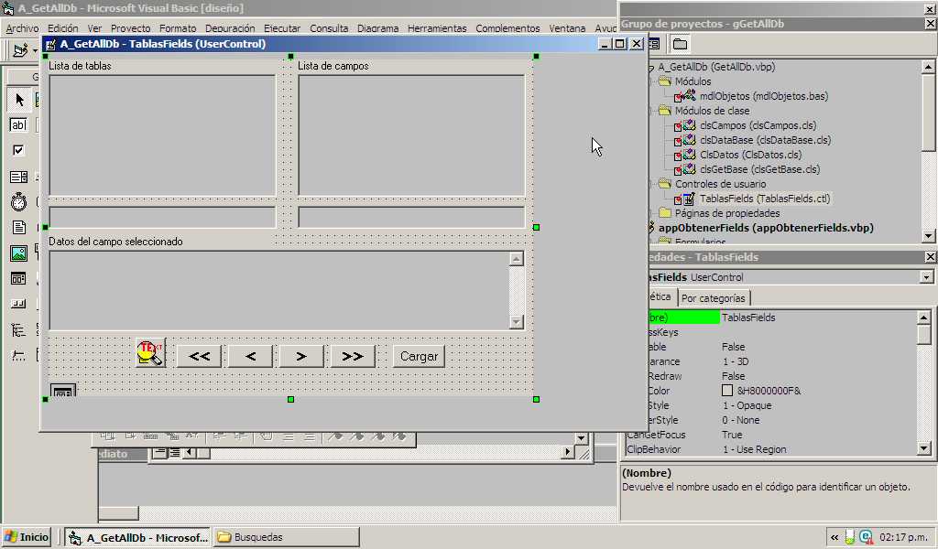This screenshot has height=549, width=938.
Task: Select the component icon at the designer's bottom-left
Action: point(63,391)
